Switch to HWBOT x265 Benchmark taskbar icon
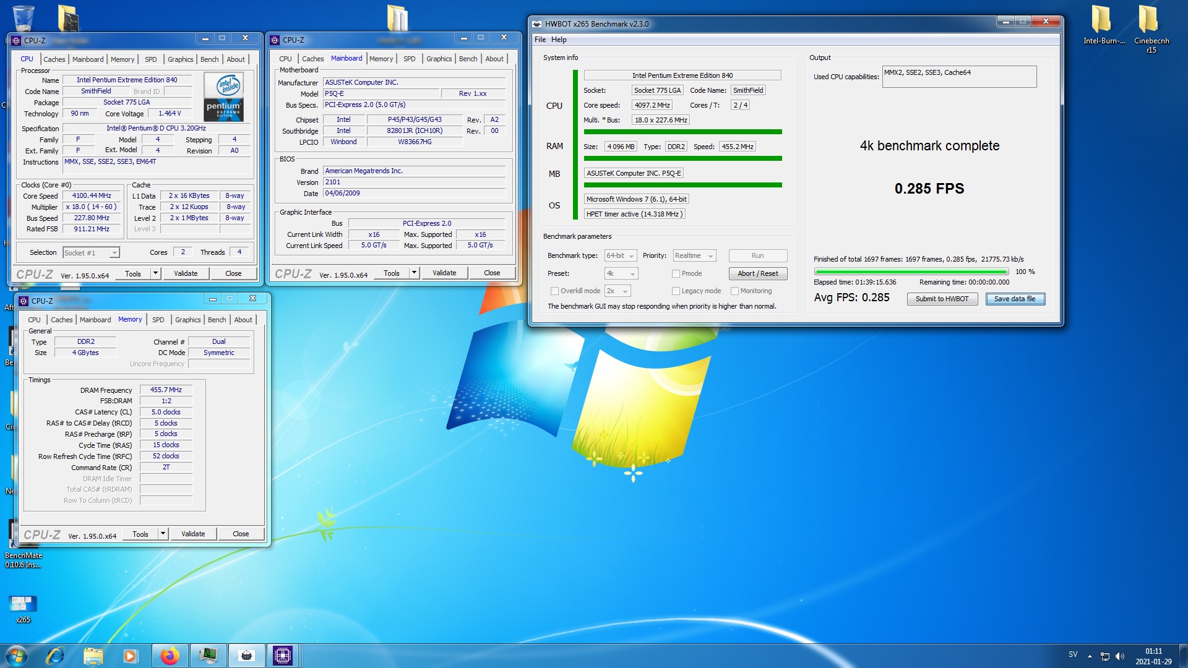This screenshot has width=1188, height=668. [246, 656]
